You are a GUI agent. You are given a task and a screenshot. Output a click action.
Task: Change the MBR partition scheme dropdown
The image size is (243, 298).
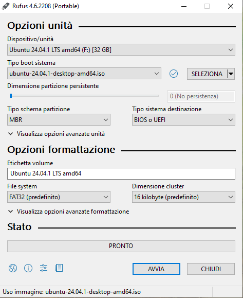point(59,120)
